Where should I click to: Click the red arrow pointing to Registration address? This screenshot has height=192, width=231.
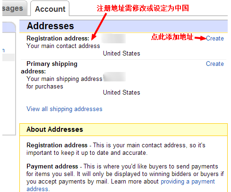pyautogui.click(x=99, y=27)
